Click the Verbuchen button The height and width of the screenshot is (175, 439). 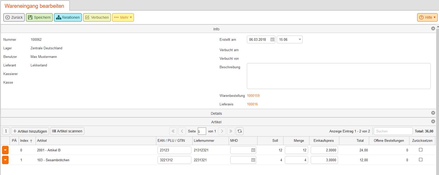coord(97,17)
